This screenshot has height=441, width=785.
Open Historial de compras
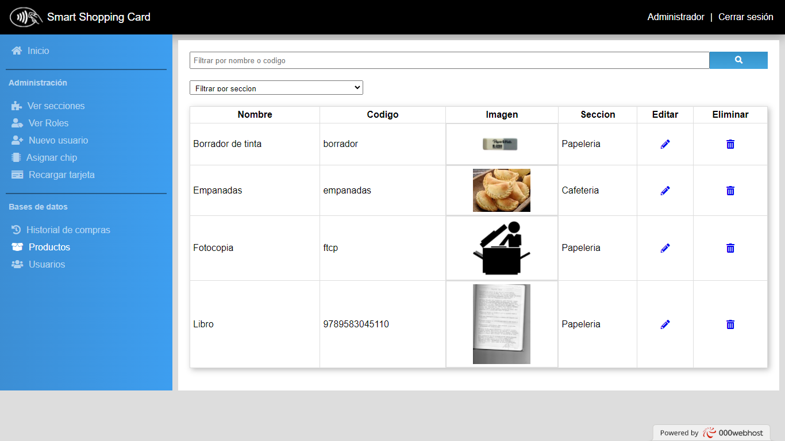[68, 230]
